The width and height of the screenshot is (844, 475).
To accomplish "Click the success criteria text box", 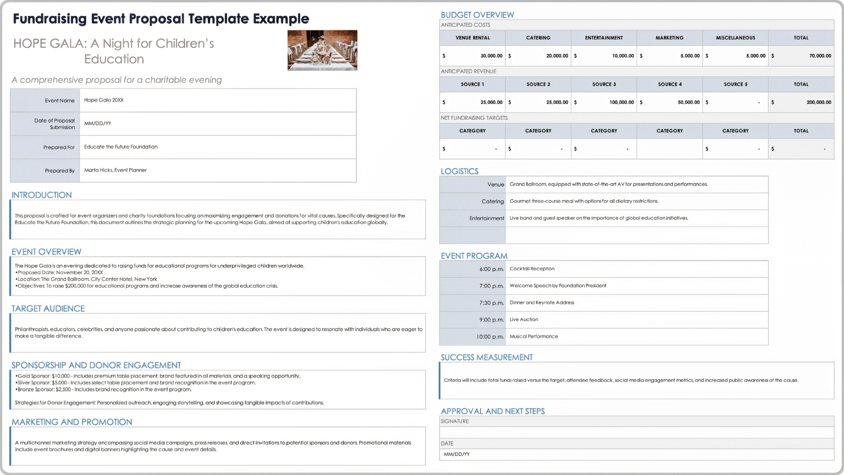I will (x=637, y=380).
